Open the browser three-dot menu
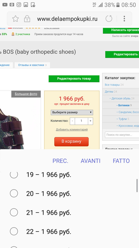The width and height of the screenshot is (139, 248). 124,19
